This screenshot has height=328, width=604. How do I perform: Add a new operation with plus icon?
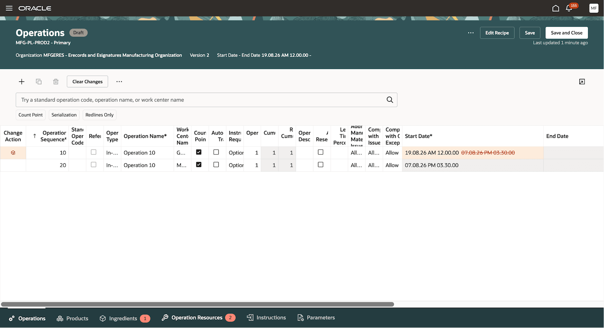point(22,81)
